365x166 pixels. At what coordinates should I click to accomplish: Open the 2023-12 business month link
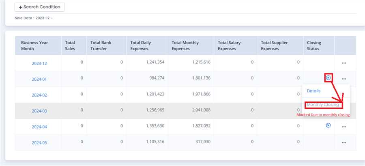click(39, 63)
